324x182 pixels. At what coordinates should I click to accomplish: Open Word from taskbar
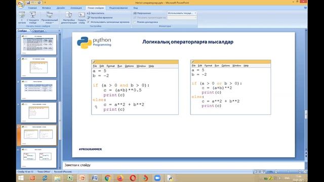(95, 178)
